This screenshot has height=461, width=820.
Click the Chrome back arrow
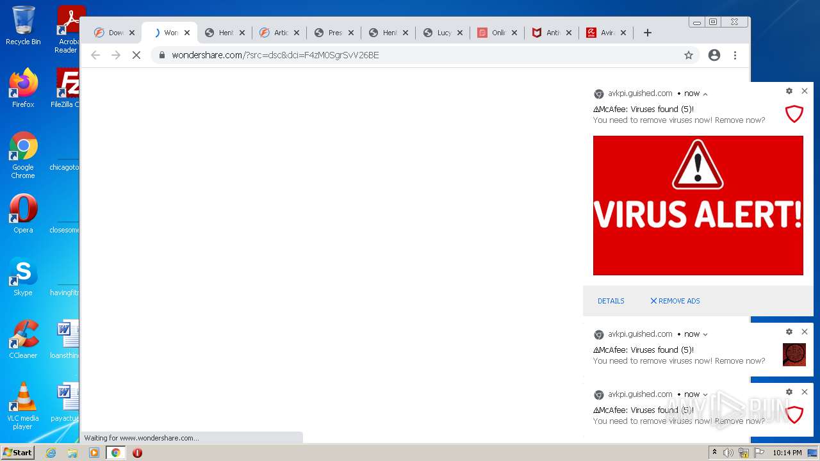(95, 55)
